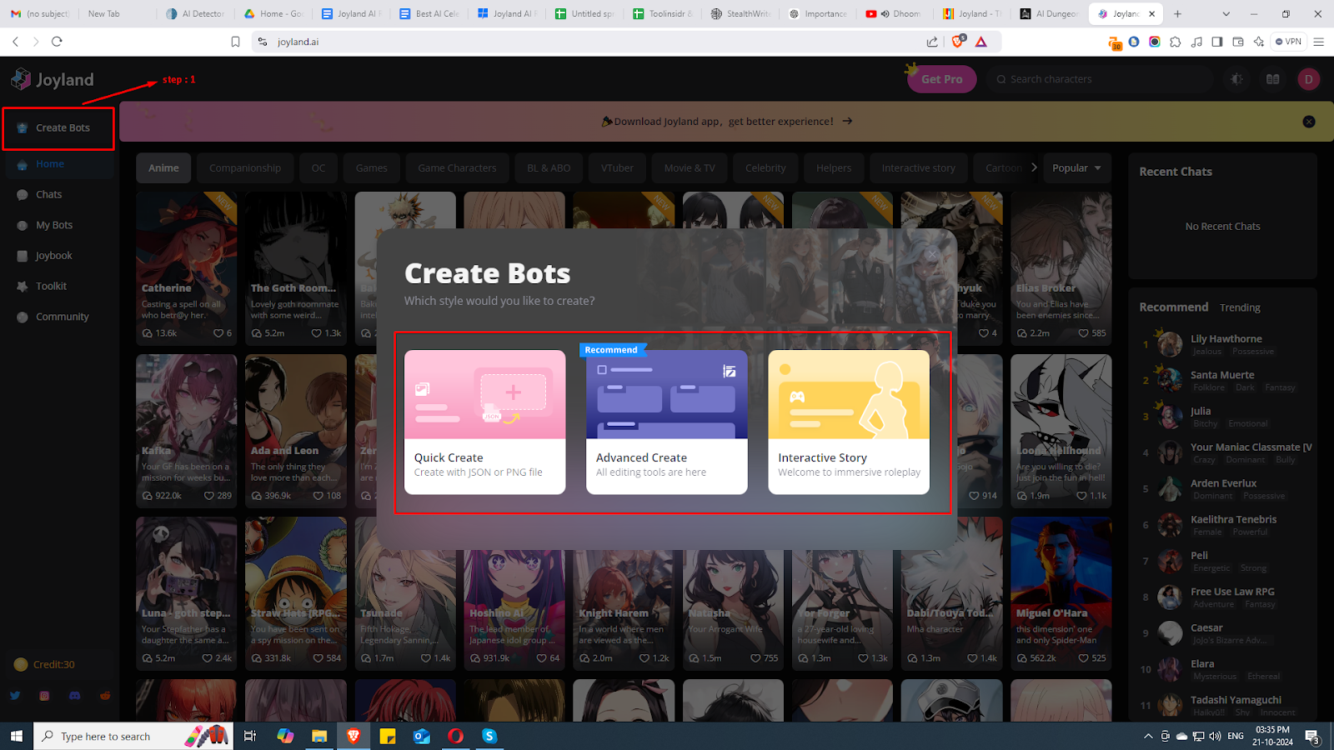This screenshot has width=1334, height=750.
Task: Open the Kafka character card
Action: [x=187, y=430]
